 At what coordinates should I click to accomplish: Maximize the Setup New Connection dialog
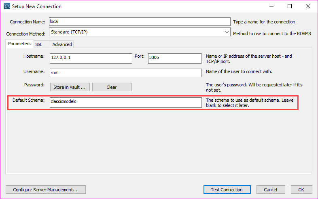289,6
